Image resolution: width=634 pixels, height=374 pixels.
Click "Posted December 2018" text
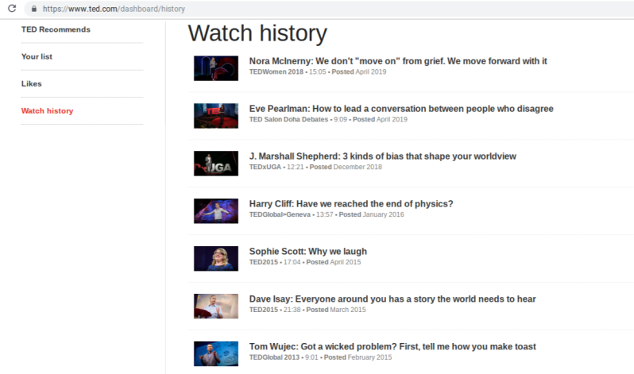[346, 167]
